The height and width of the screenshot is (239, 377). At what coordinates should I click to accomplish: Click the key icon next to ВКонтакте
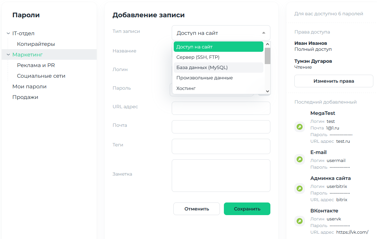pos(300,221)
